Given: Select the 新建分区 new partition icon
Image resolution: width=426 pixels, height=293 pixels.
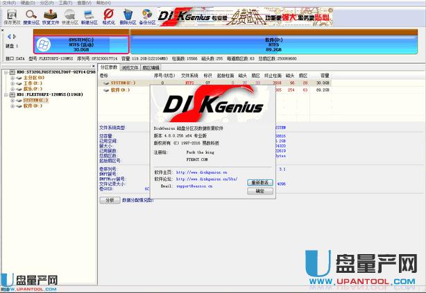Looking at the screenshot, I should (90, 15).
